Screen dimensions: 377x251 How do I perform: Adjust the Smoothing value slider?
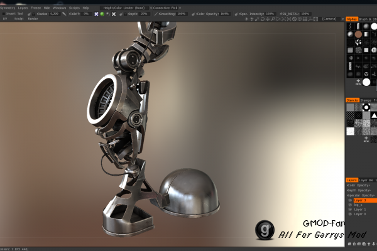pyautogui.click(x=182, y=14)
